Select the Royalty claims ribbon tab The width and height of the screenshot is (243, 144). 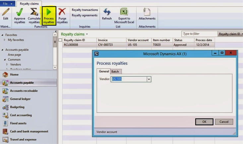click(29, 4)
